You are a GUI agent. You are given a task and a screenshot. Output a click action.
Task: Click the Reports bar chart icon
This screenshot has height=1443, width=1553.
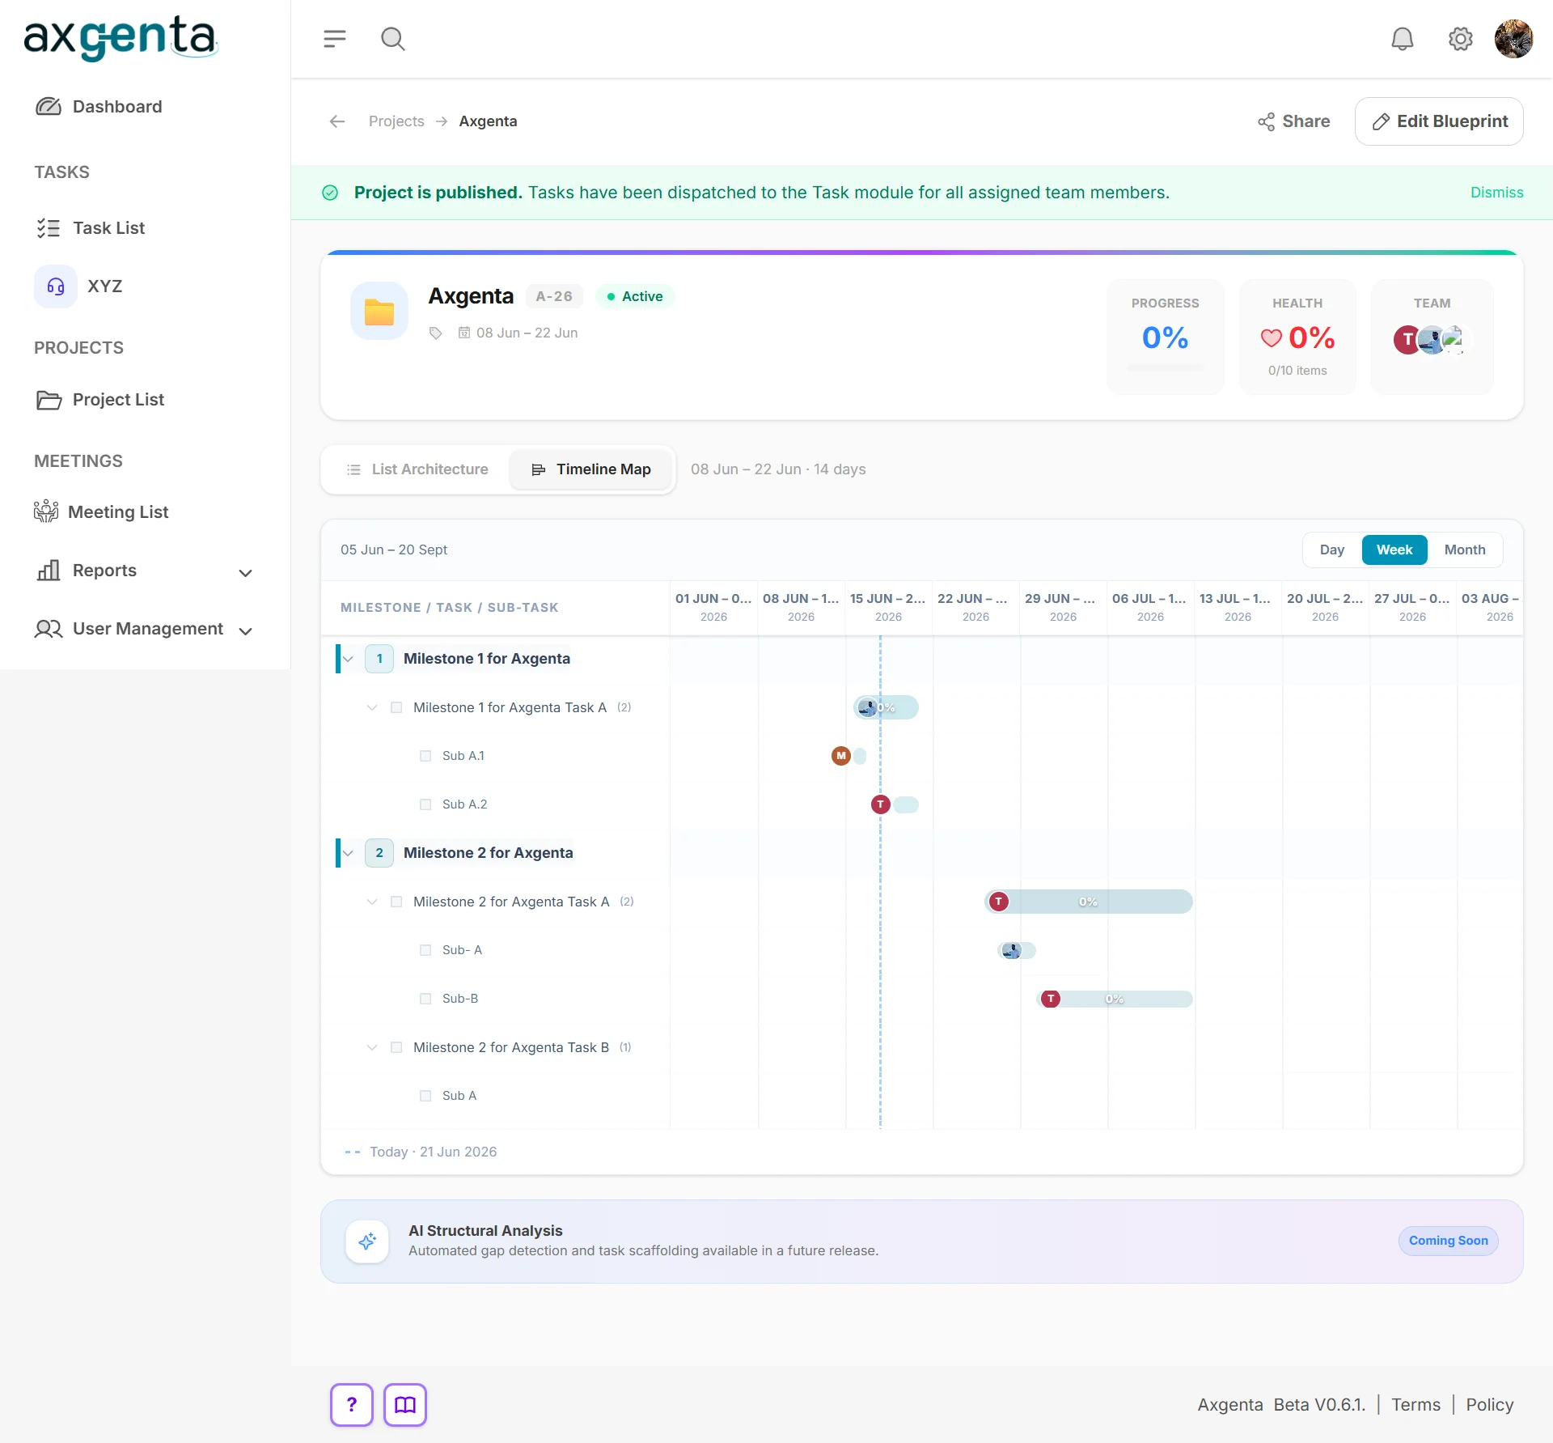click(x=49, y=570)
